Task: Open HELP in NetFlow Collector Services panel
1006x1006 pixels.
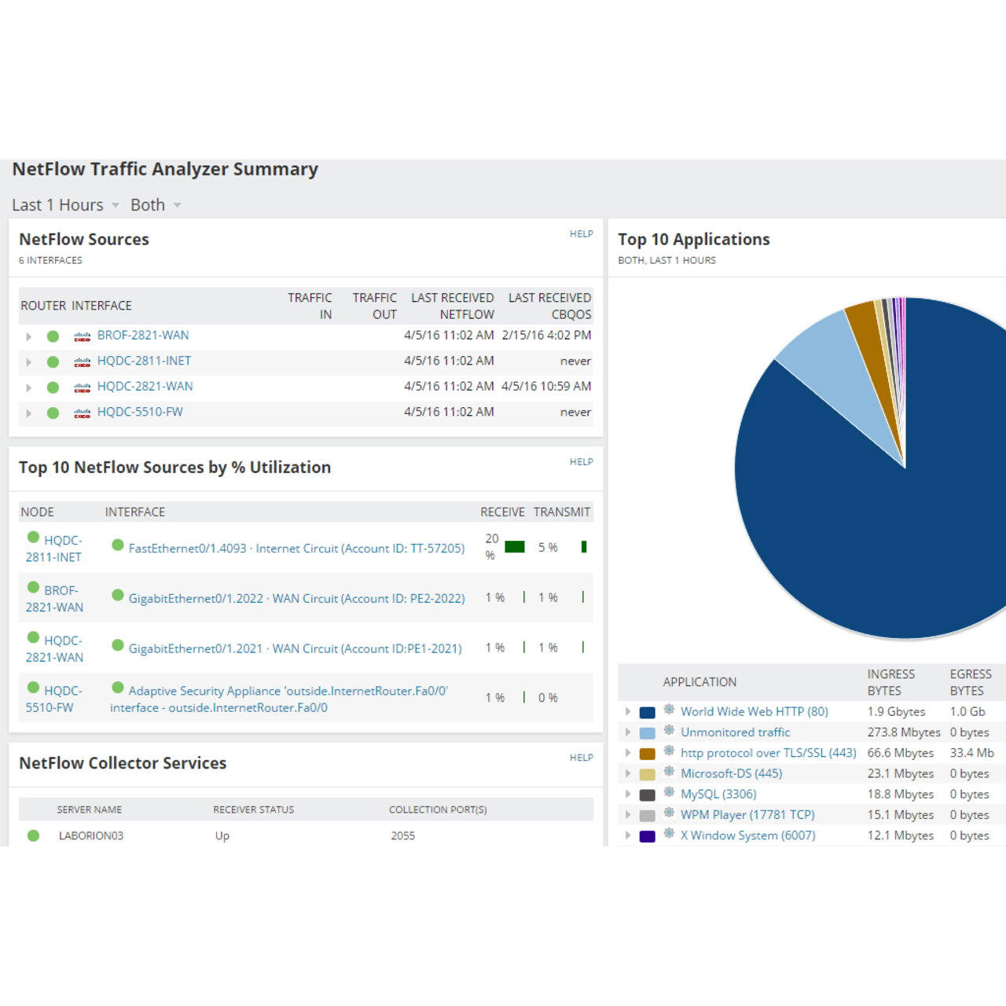Action: pos(581,757)
